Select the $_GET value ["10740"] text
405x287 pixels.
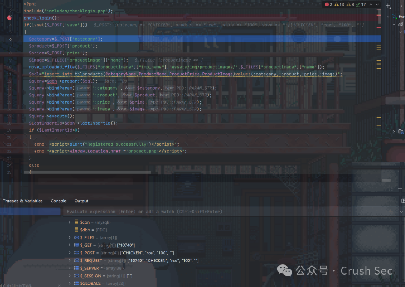click(x=126, y=245)
